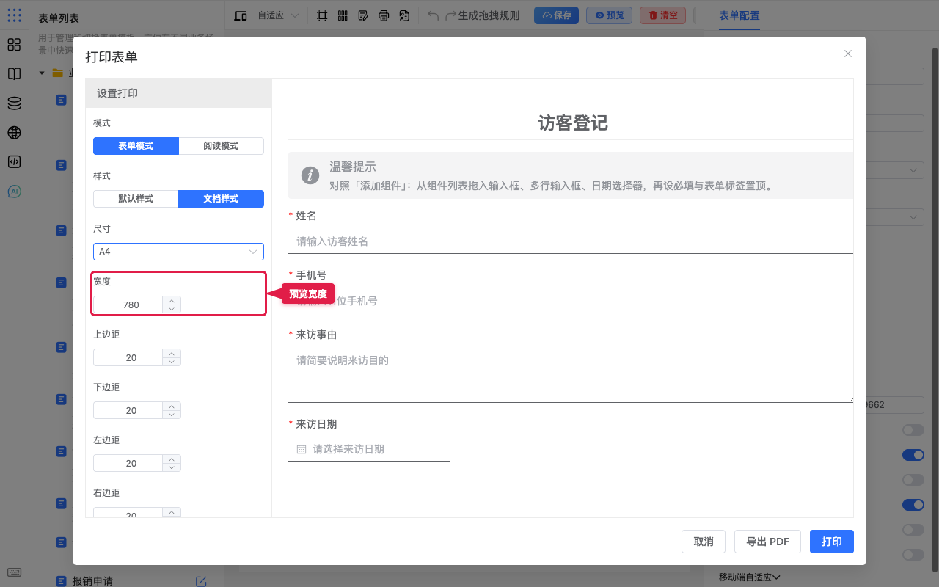Increase 右边距 with the up arrow

point(172,511)
